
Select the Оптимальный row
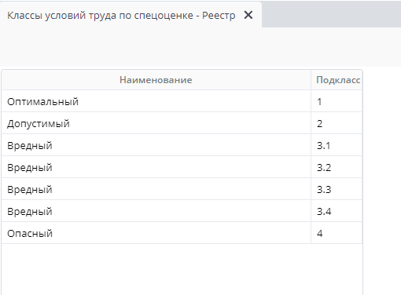click(x=182, y=101)
